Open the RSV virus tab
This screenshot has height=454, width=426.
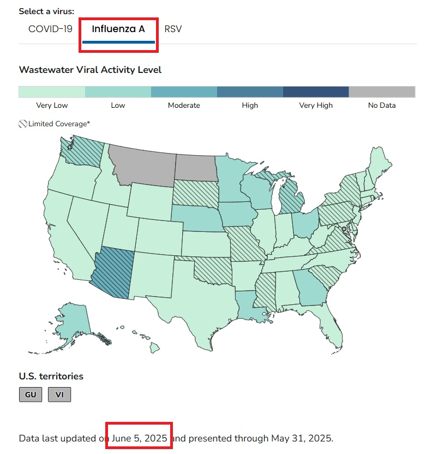pyautogui.click(x=173, y=29)
